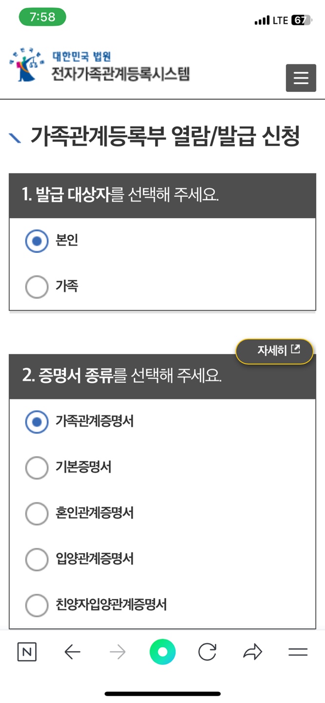Viewport: 325px width, 703px height.
Task: Click the back navigation arrow
Action: (x=72, y=651)
